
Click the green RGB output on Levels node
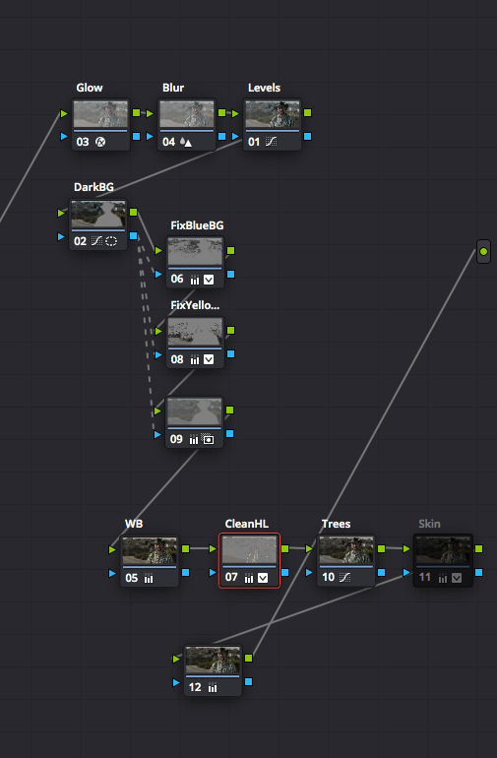(x=307, y=112)
